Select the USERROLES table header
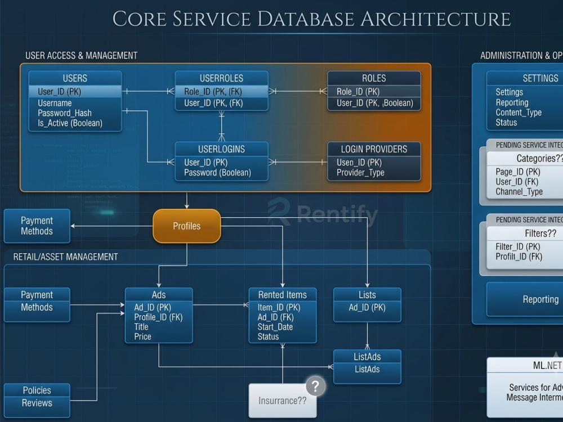Screen dimensions: 563x422 point(221,78)
